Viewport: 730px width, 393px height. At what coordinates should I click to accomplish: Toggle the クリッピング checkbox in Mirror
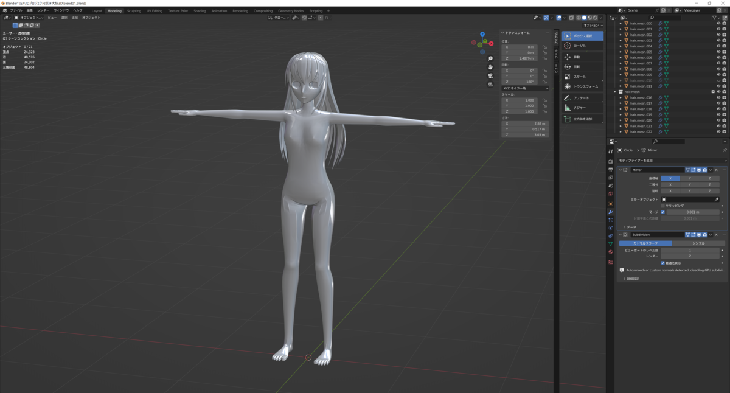click(x=662, y=206)
